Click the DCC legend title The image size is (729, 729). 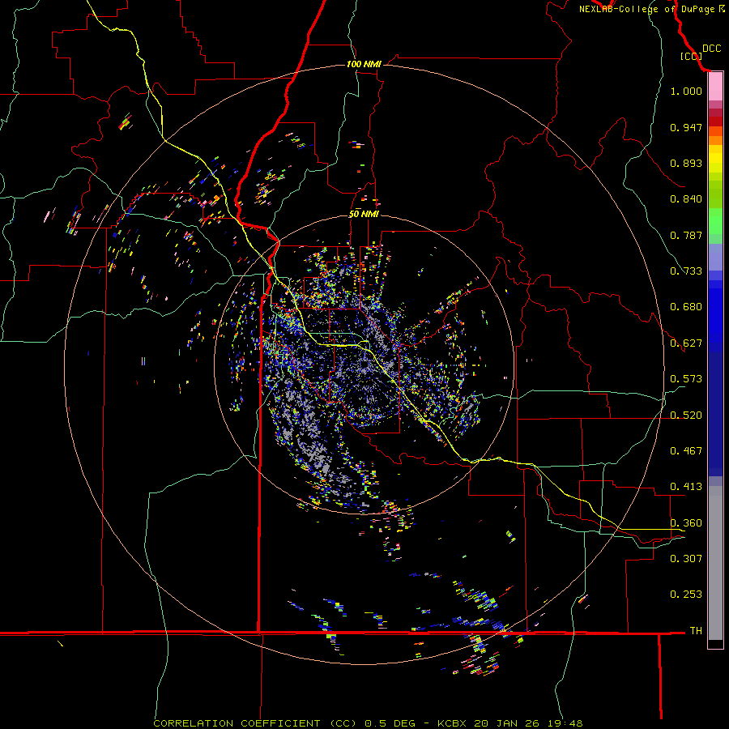click(711, 49)
